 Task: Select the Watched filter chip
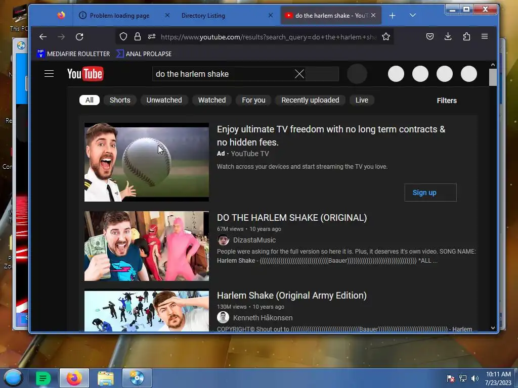click(212, 100)
